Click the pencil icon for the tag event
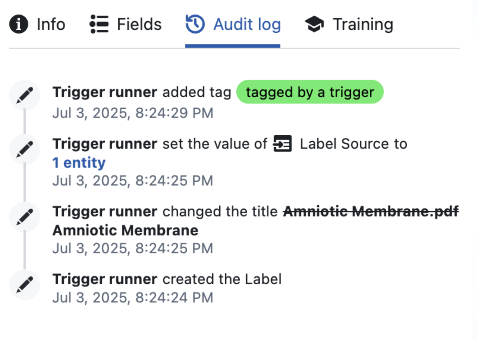Image resolution: width=478 pixels, height=339 pixels. click(x=25, y=95)
